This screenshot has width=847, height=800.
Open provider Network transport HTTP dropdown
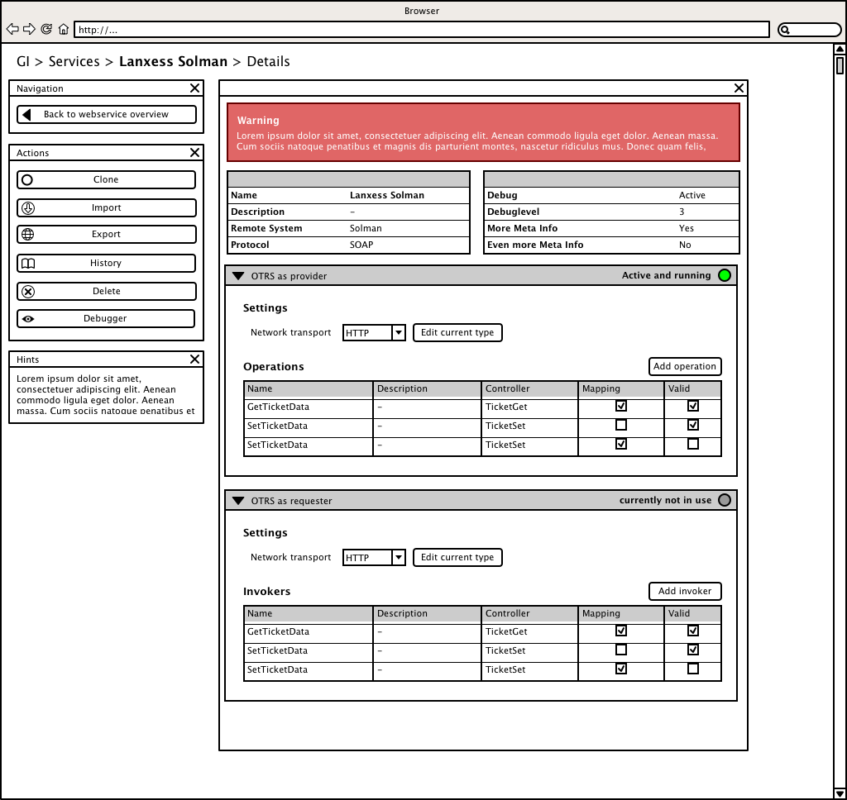coord(398,332)
